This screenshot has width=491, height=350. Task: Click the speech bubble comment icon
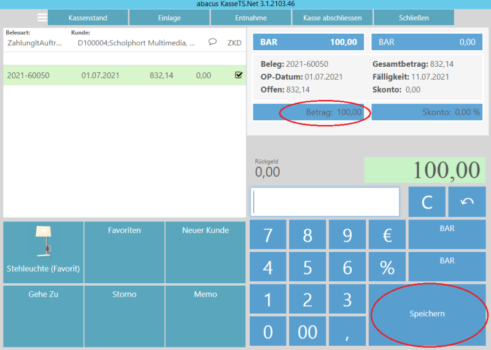coord(212,42)
